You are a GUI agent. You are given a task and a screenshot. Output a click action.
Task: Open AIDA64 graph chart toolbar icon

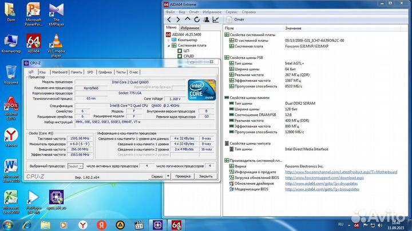pos(216,19)
